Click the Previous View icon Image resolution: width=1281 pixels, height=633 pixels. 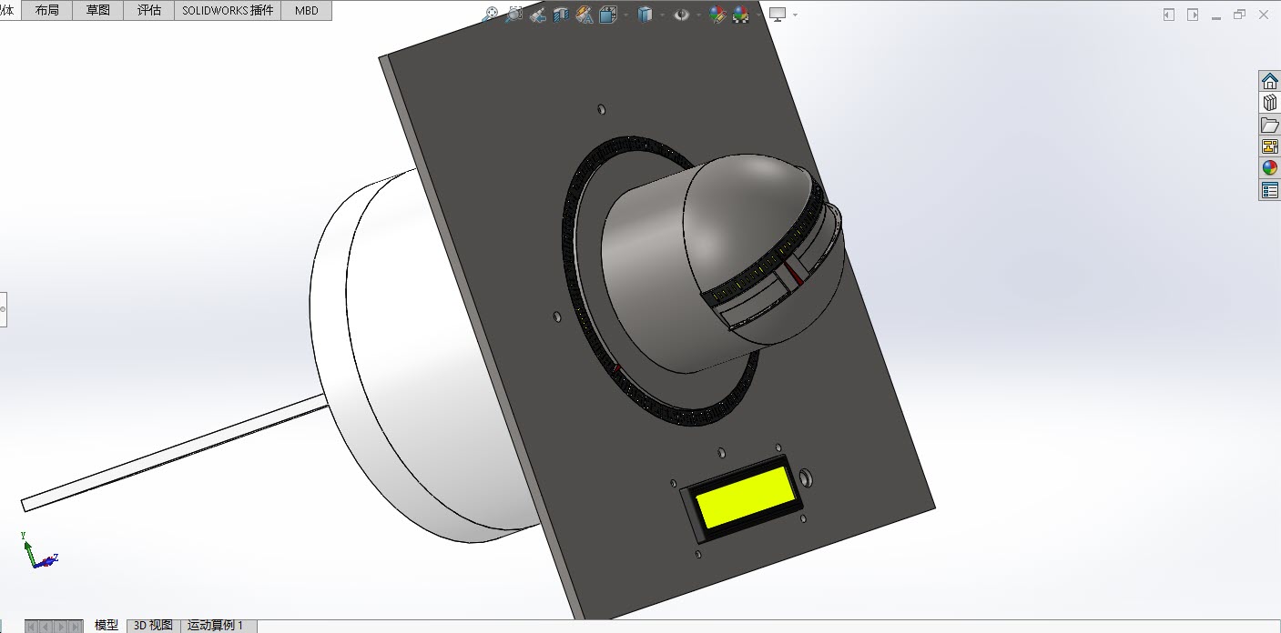coord(537,15)
